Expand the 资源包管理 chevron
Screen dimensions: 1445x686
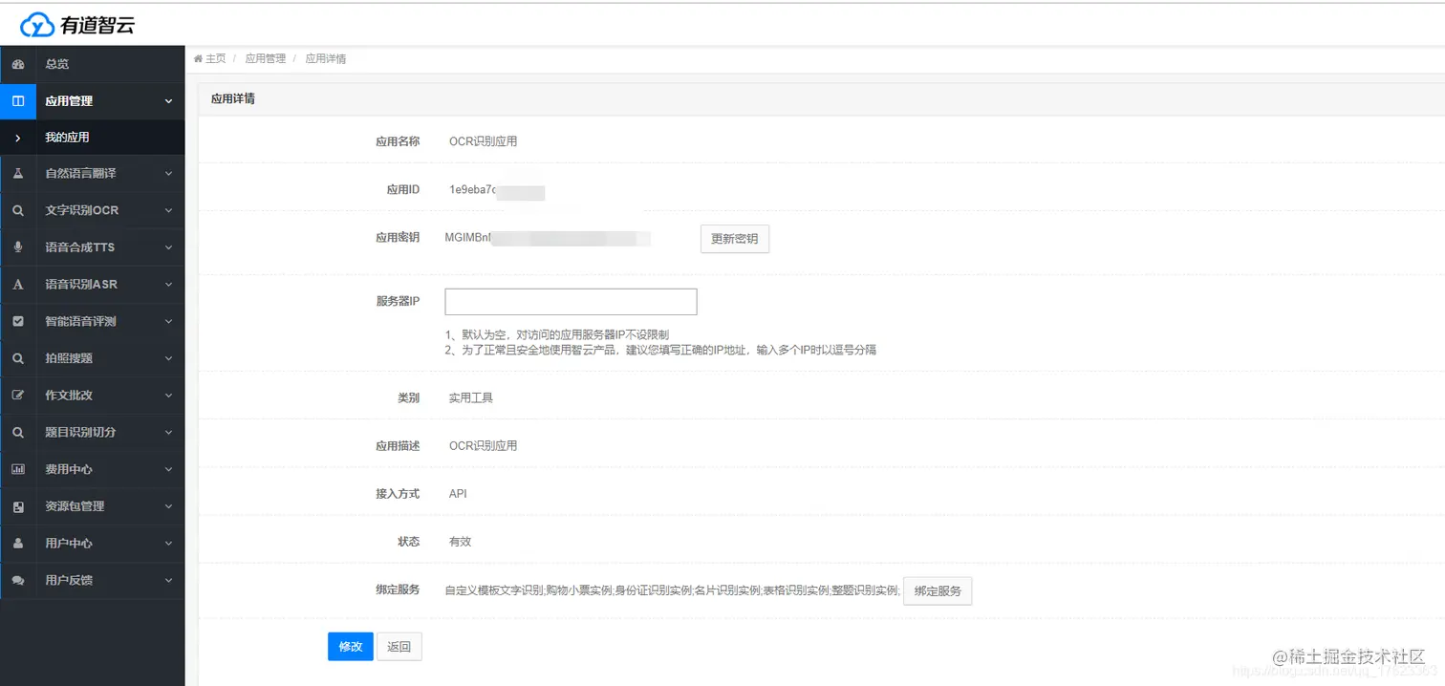coord(168,506)
